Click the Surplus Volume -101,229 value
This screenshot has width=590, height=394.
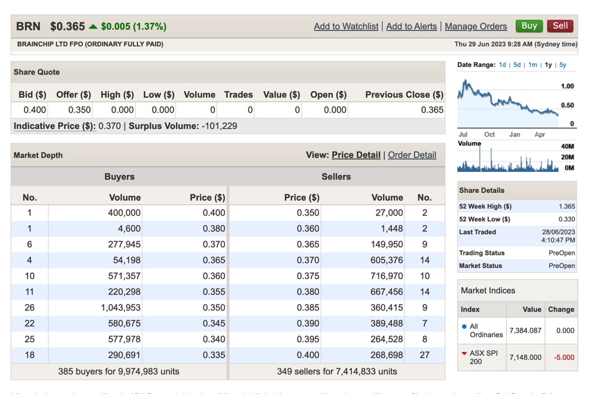tap(220, 126)
